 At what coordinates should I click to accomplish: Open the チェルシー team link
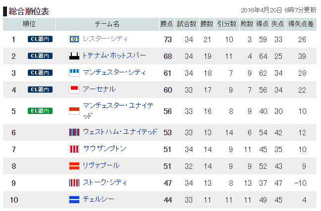click(99, 199)
